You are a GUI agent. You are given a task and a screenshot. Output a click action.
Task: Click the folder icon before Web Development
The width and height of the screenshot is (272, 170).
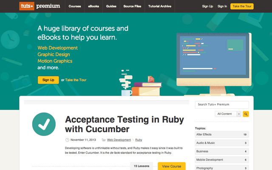point(104,140)
